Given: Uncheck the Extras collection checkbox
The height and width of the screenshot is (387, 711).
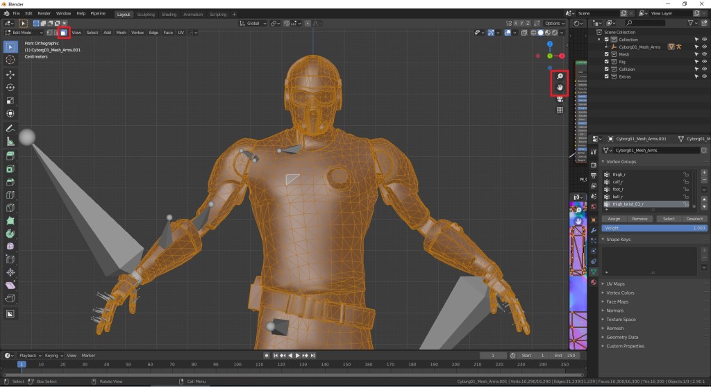Looking at the screenshot, I should coord(606,76).
